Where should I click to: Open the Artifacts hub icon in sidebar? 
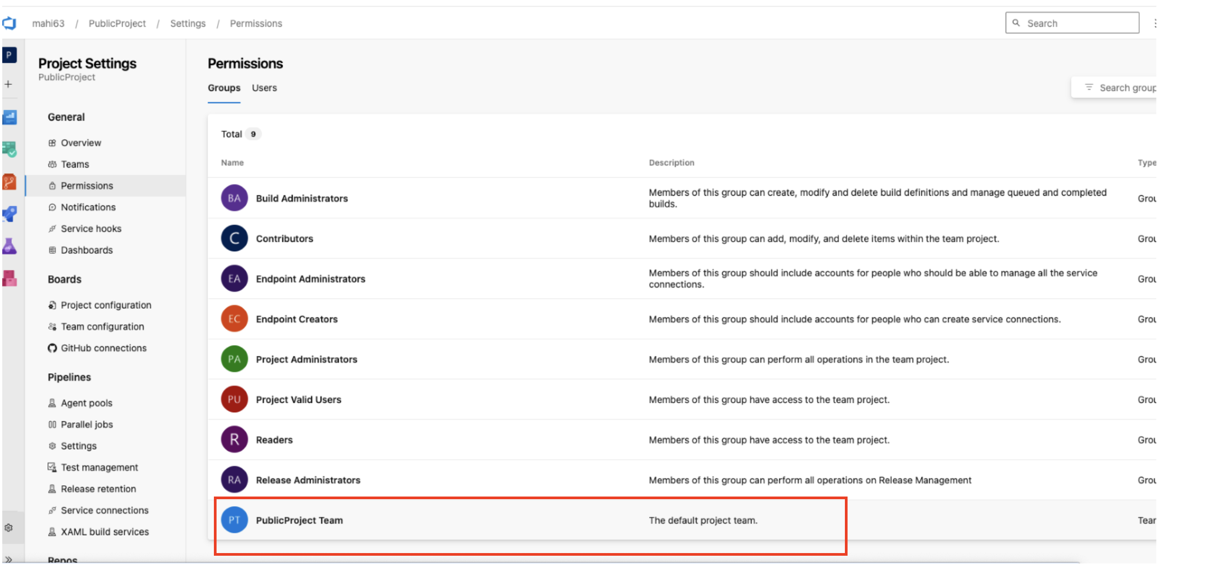[10, 278]
